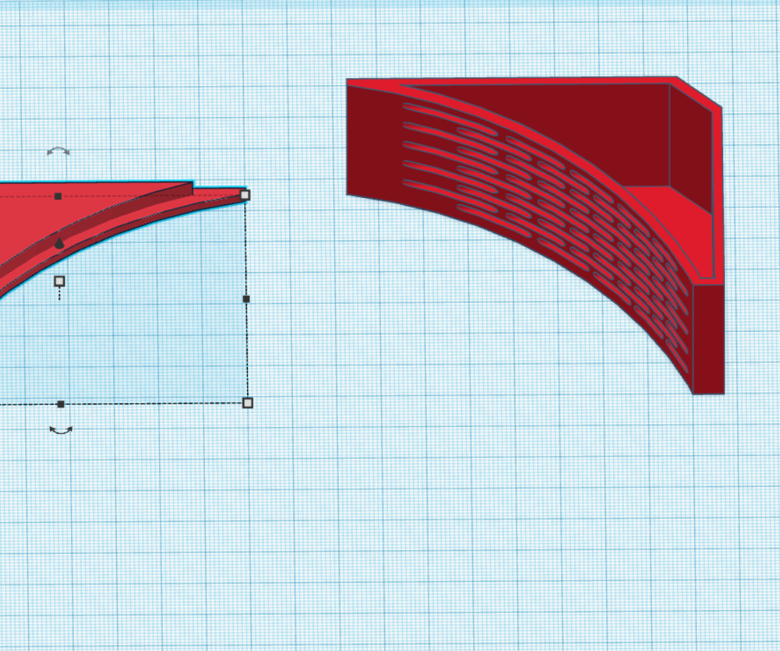Select the black cone elevation arrow
The height and width of the screenshot is (651, 780).
coord(59,243)
